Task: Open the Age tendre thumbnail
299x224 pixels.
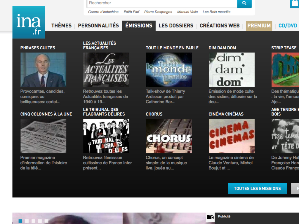Action: coord(285,136)
